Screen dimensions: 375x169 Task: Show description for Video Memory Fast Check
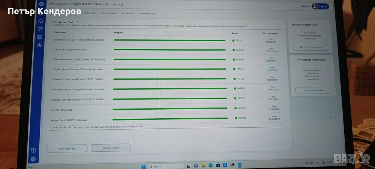271,59
